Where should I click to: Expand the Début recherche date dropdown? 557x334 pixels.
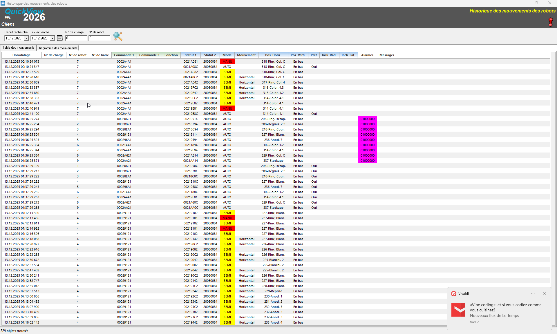tap(26, 38)
